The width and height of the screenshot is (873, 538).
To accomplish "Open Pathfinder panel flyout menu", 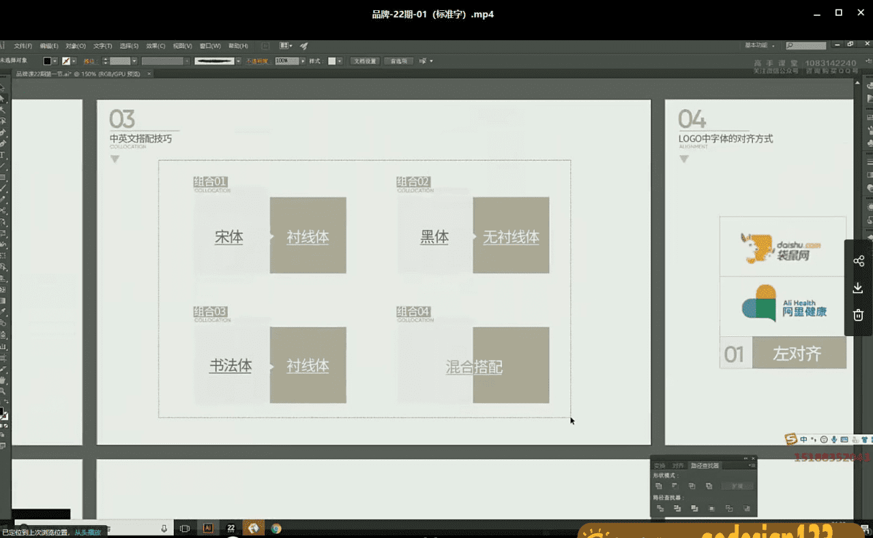I will click(x=752, y=465).
